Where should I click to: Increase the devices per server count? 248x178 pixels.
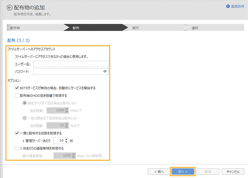point(66,139)
